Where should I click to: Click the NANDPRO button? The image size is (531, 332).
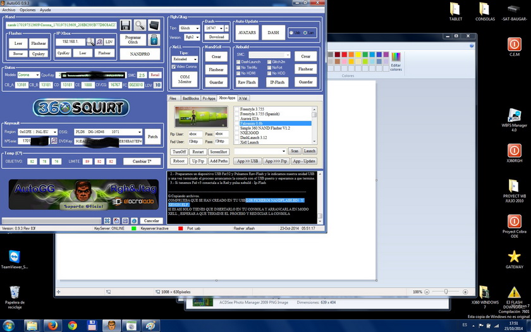point(140,54)
